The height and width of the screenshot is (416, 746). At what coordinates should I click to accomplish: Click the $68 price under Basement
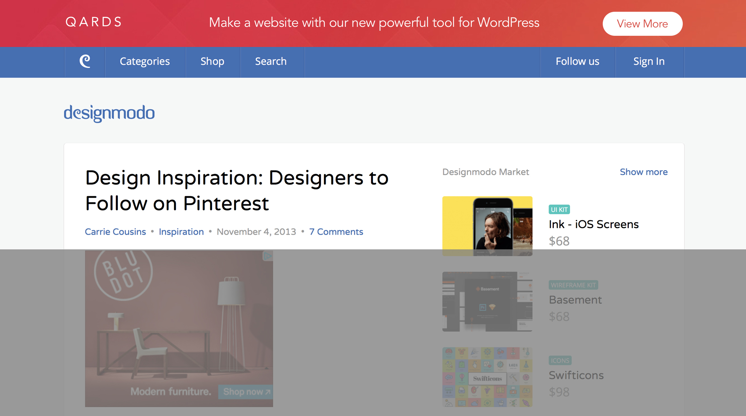click(559, 316)
